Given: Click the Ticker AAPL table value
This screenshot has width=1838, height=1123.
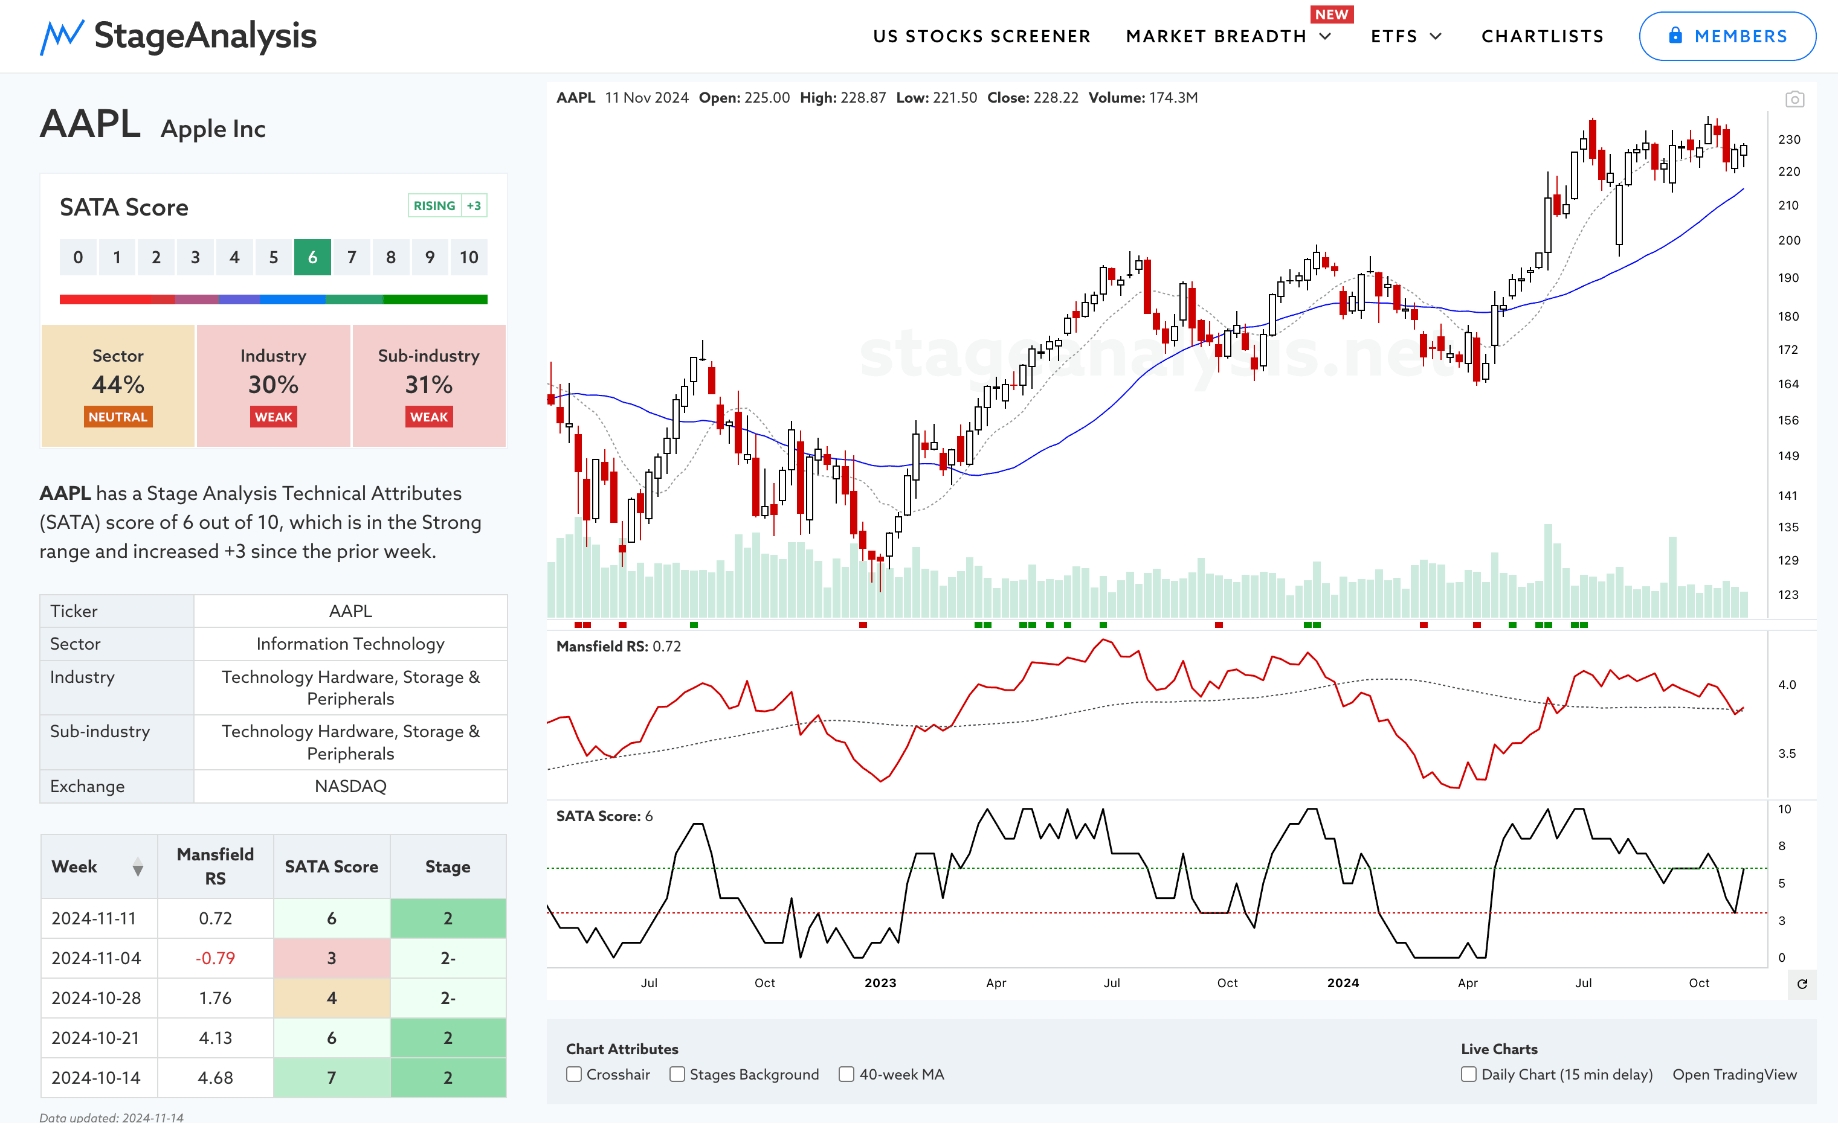Looking at the screenshot, I should tap(350, 611).
